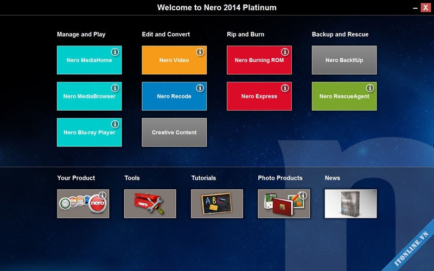
Task: Open the Tools toolbox thumbnail
Action: (150, 204)
